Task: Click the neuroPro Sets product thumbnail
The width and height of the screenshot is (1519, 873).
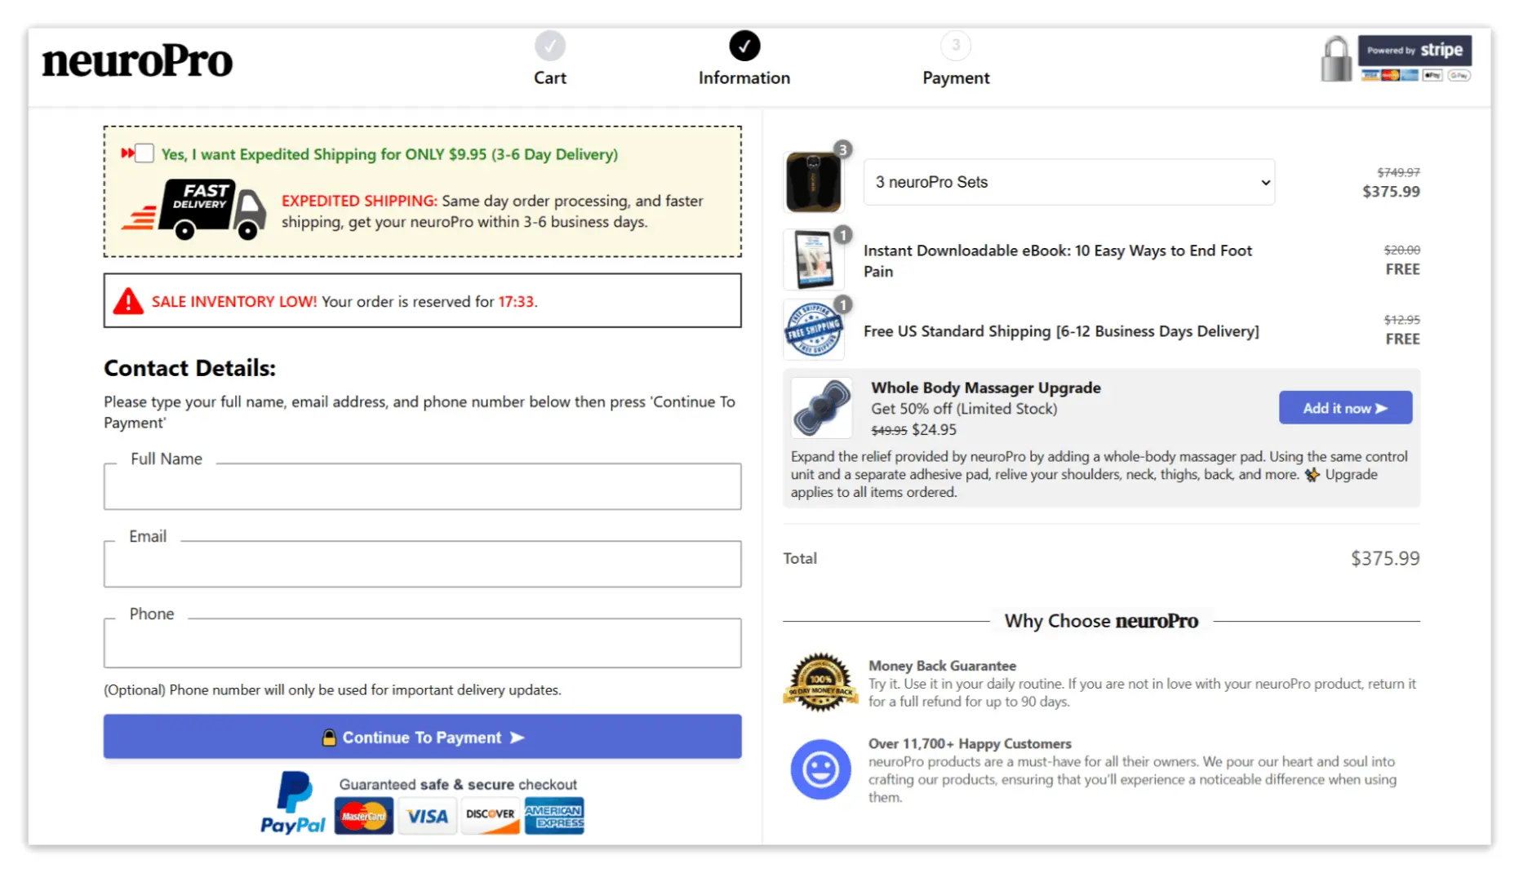Action: click(813, 182)
